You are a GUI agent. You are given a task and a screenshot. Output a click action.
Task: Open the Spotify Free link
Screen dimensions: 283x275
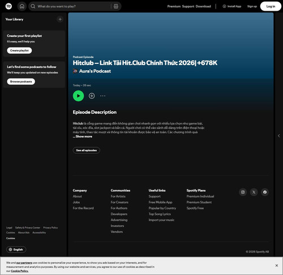click(x=195, y=208)
